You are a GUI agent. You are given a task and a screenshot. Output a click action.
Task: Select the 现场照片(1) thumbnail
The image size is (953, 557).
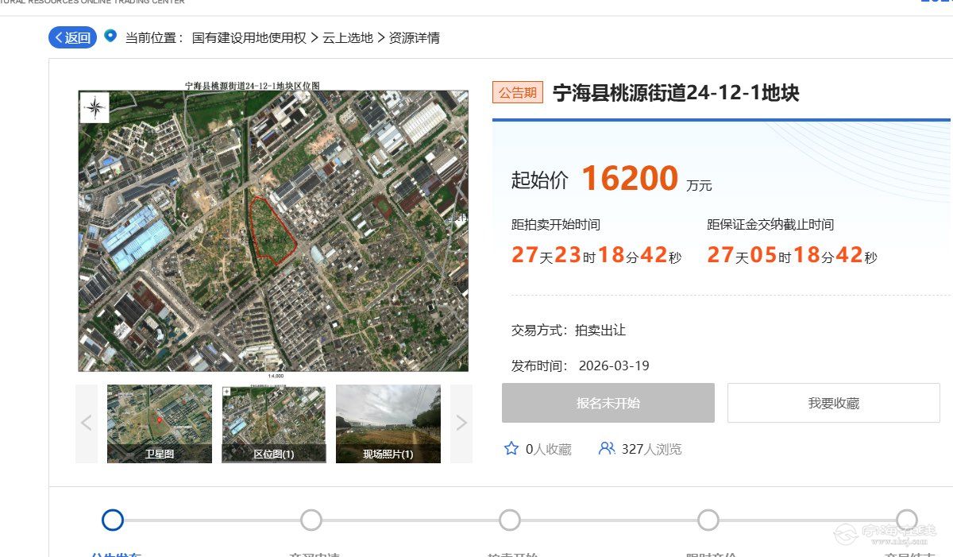[x=388, y=424]
